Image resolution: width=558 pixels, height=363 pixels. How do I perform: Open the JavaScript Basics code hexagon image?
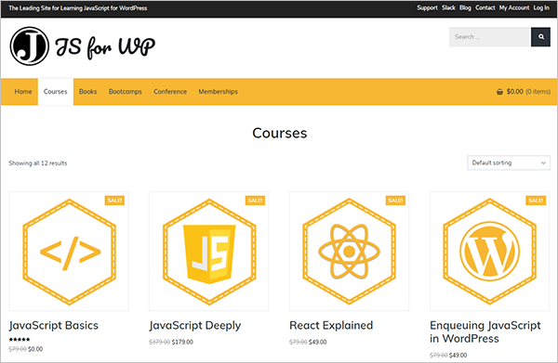pyautogui.click(x=69, y=252)
